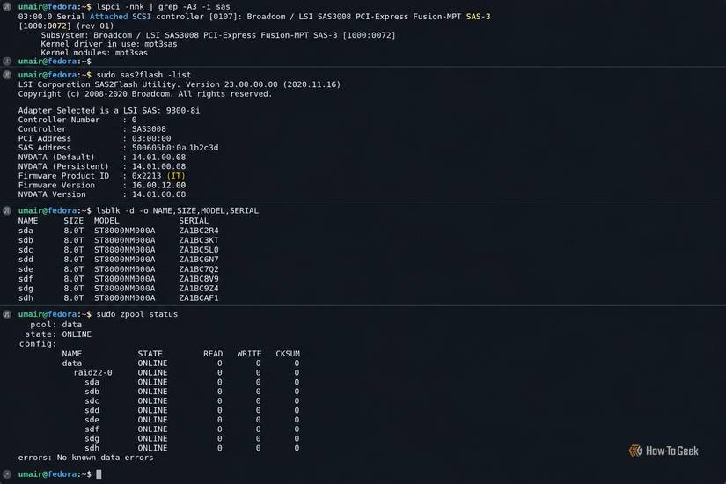
Task: Click serial number 'ZA1BC7Q2'
Action: click(x=199, y=269)
